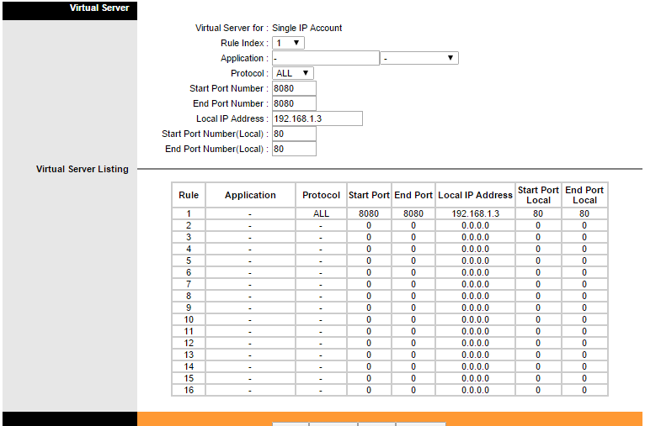Click the End Port Number(Local) field
This screenshot has height=426, width=645.
[x=294, y=149]
